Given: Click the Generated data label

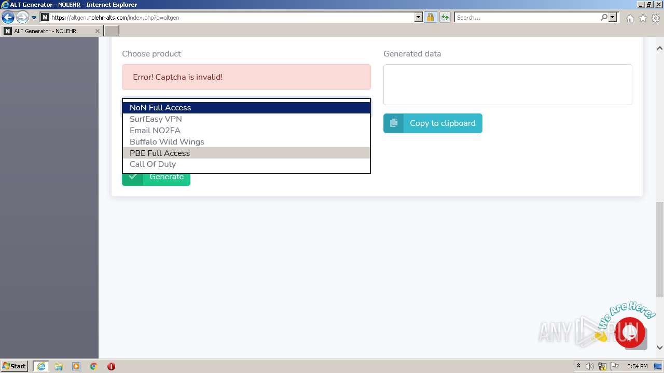Looking at the screenshot, I should (x=412, y=54).
